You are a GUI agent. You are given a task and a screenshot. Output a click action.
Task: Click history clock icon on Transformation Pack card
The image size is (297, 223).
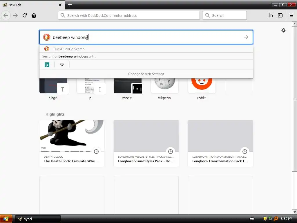pyautogui.click(x=245, y=151)
